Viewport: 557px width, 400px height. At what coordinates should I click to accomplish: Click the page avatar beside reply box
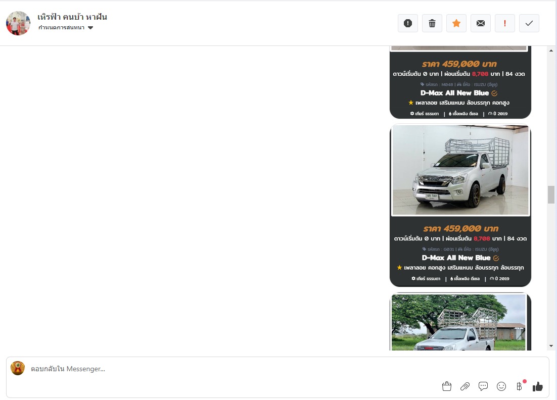click(18, 368)
